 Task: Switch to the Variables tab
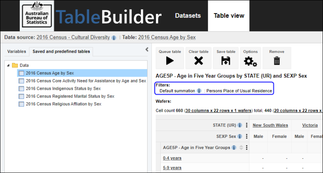[x=17, y=51]
